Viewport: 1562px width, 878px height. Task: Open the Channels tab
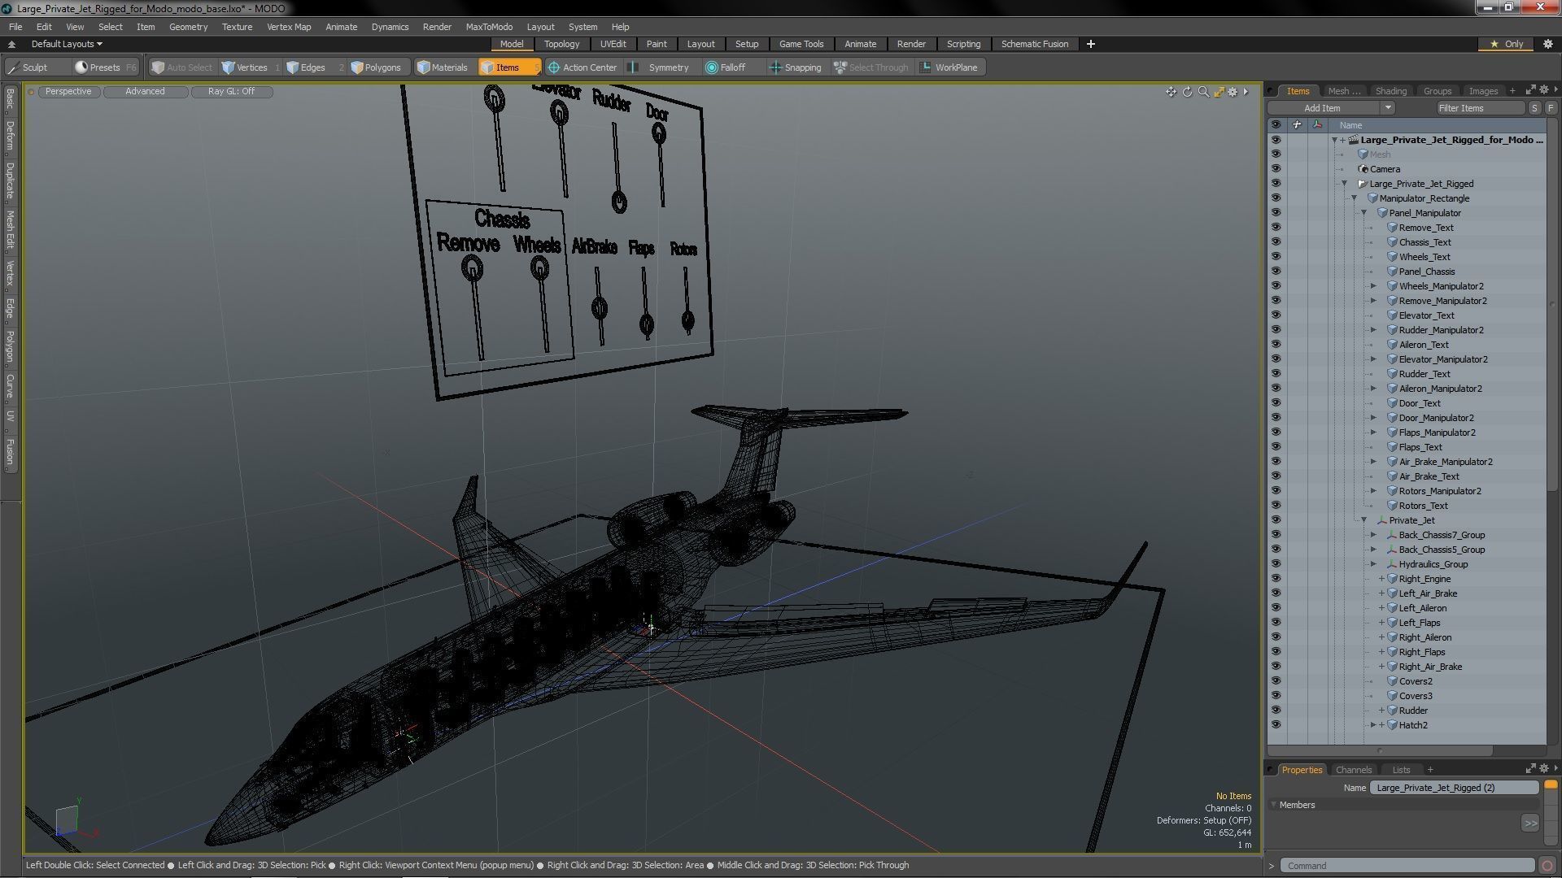tap(1354, 770)
